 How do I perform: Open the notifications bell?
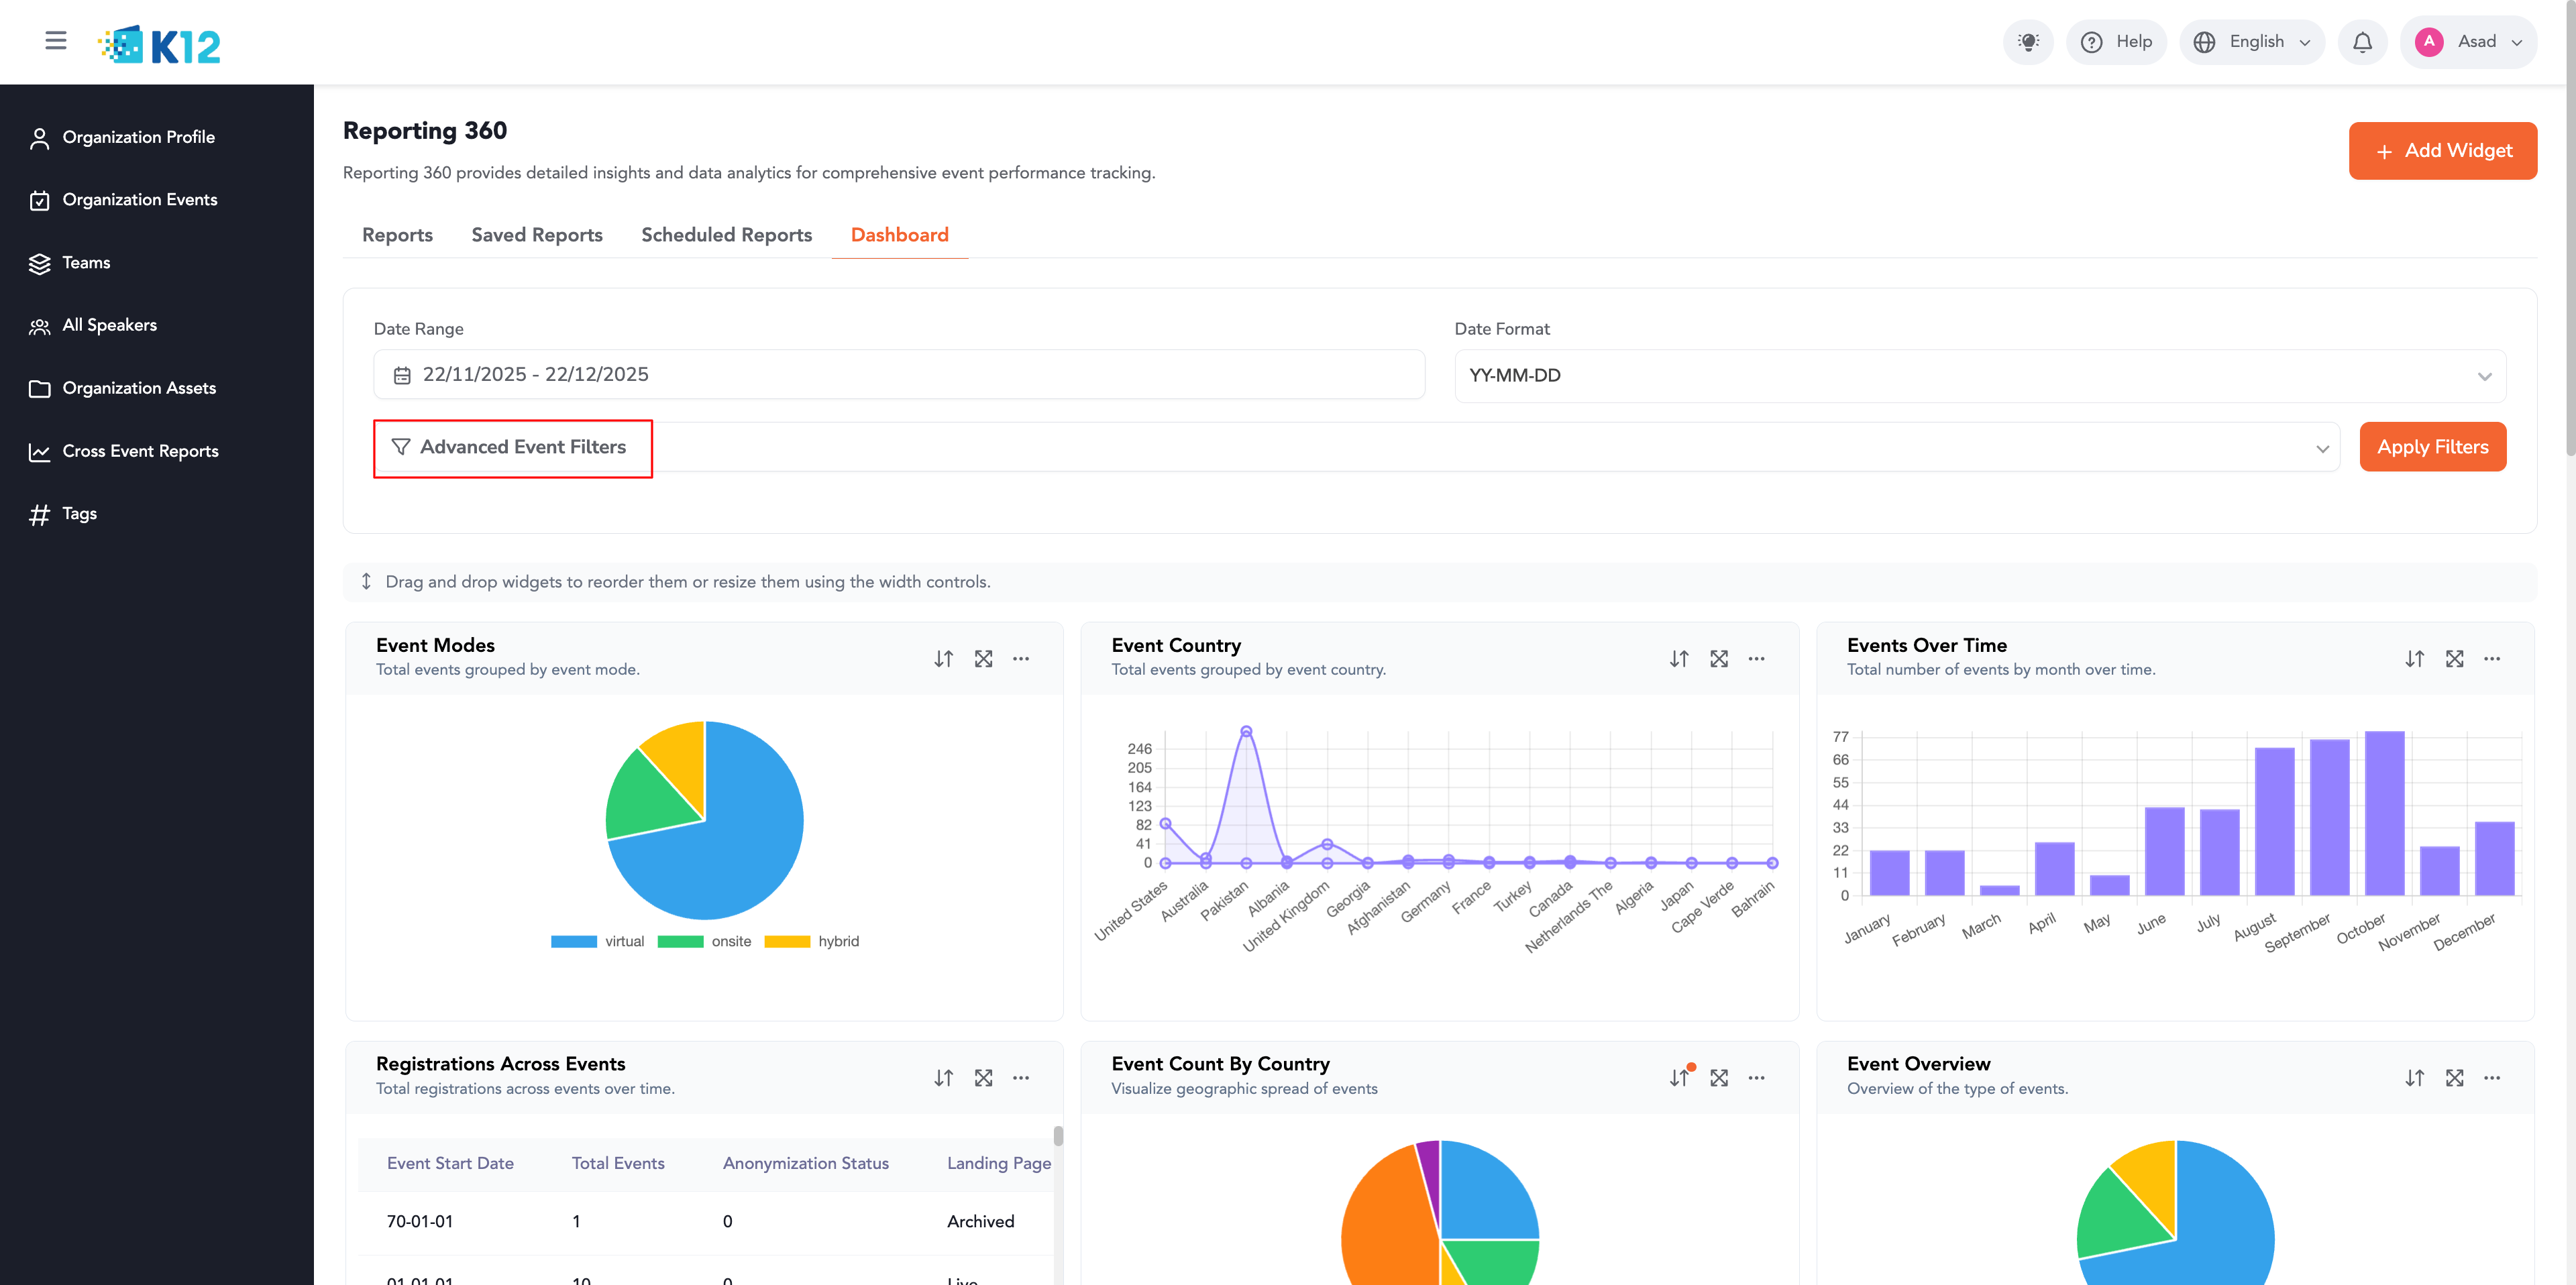(x=2362, y=42)
